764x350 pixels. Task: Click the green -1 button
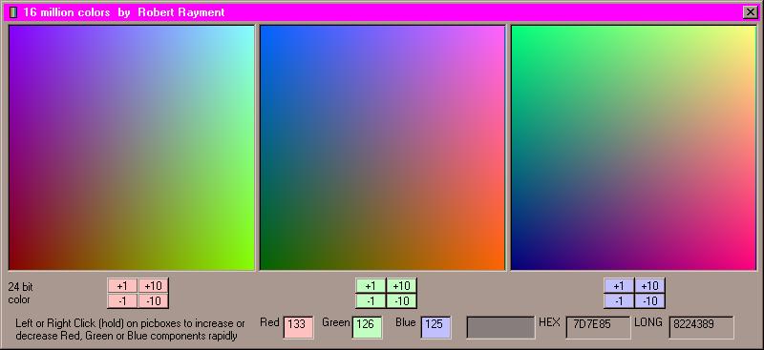371,300
